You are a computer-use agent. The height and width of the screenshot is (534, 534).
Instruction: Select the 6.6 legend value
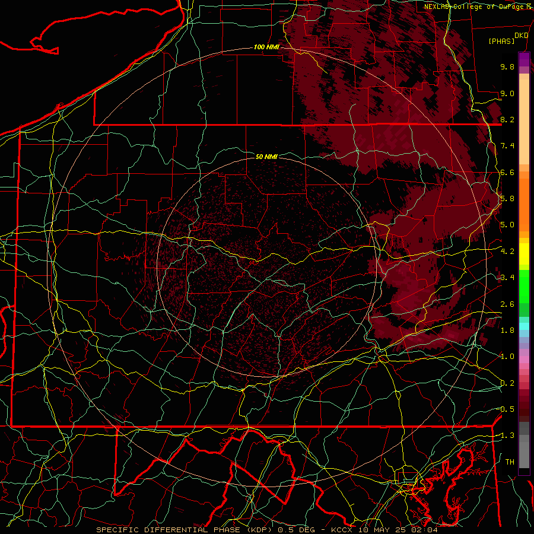pos(507,172)
